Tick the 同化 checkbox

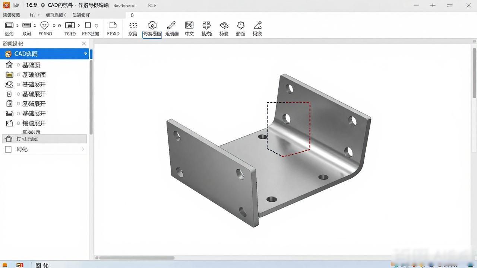coord(8,149)
